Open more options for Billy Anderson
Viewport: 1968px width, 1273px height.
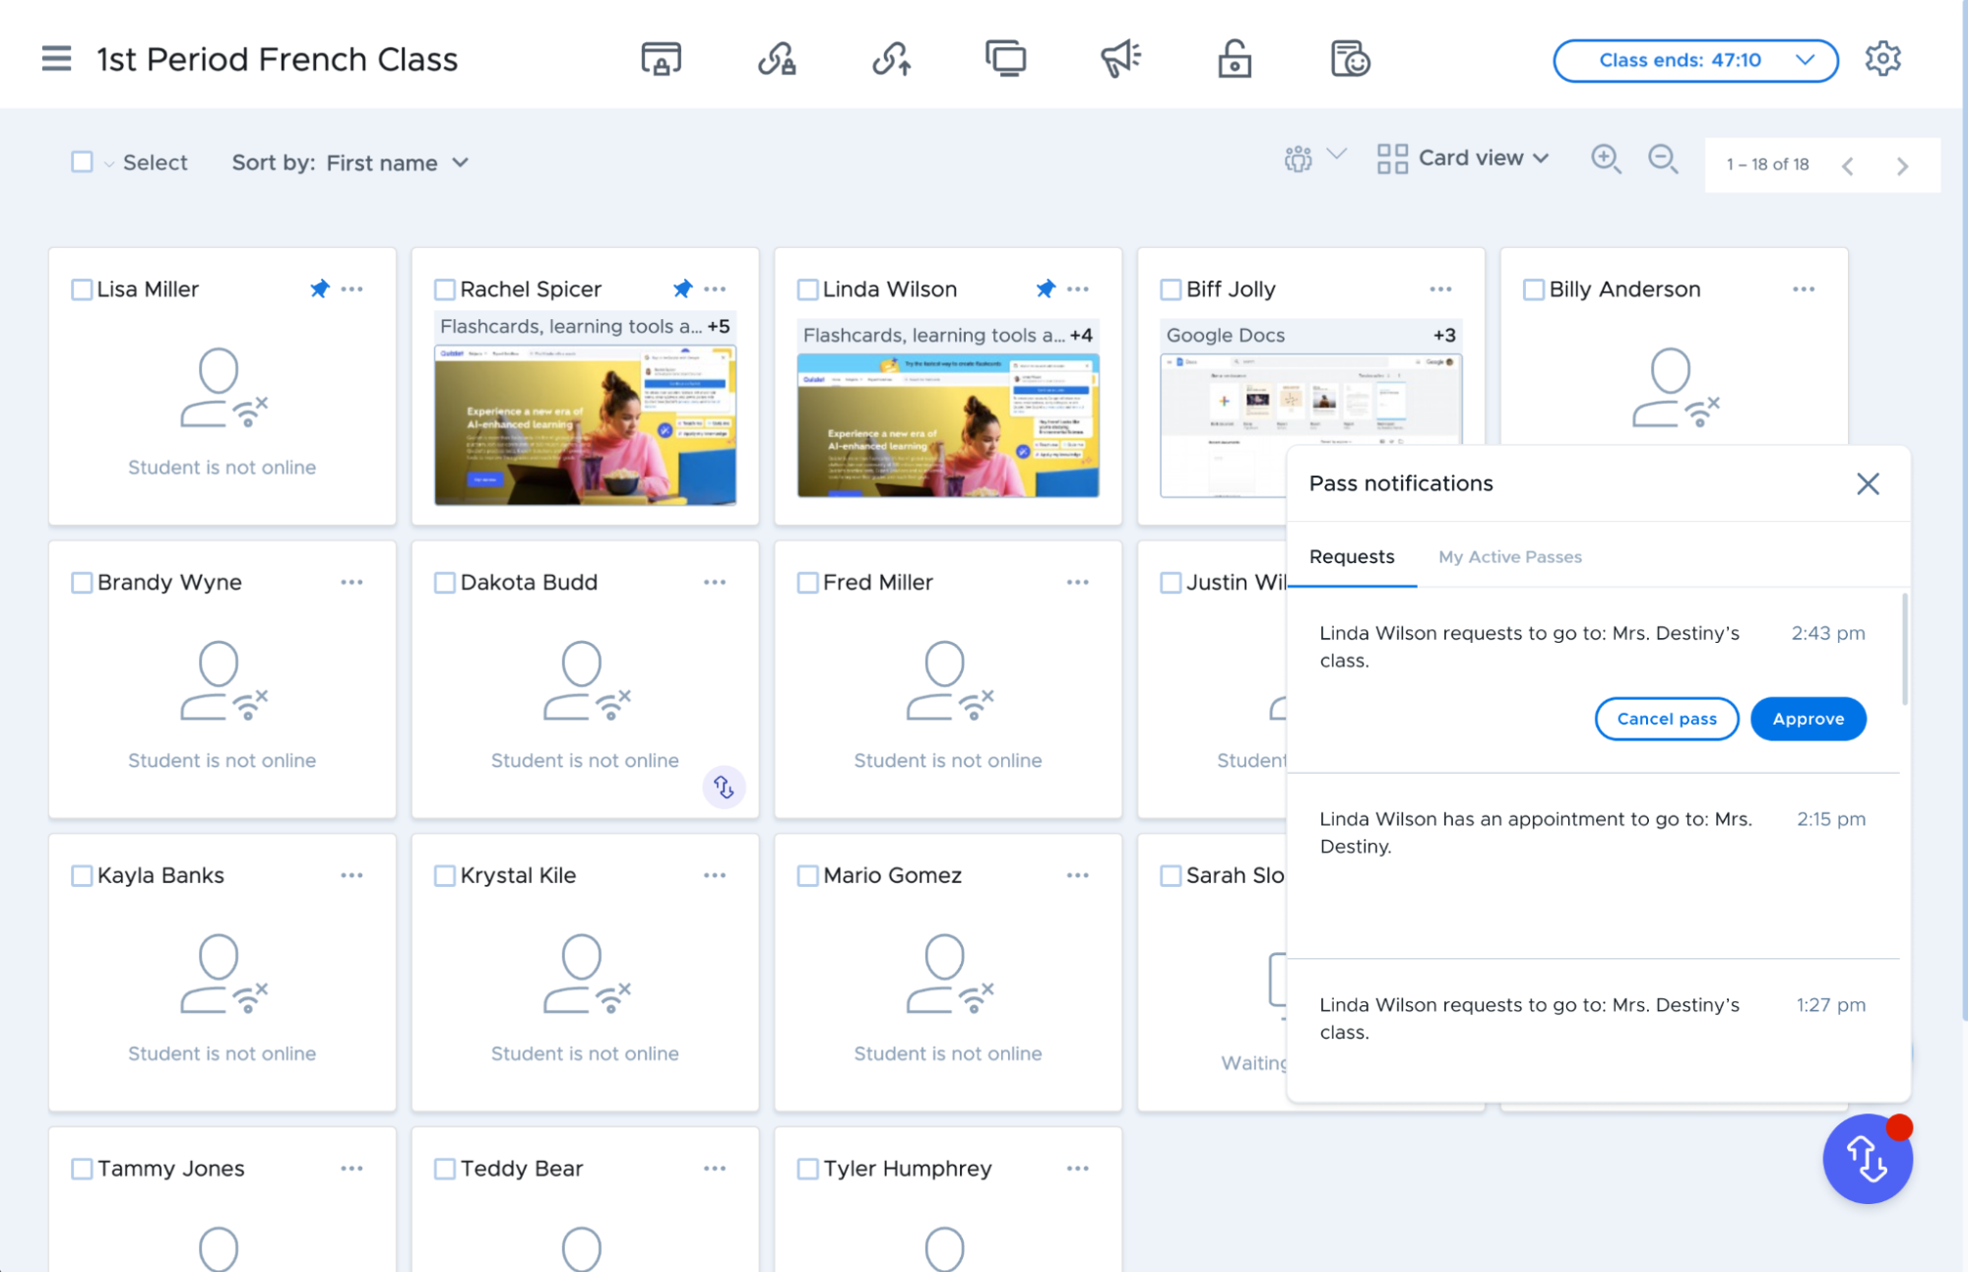[x=1804, y=289]
